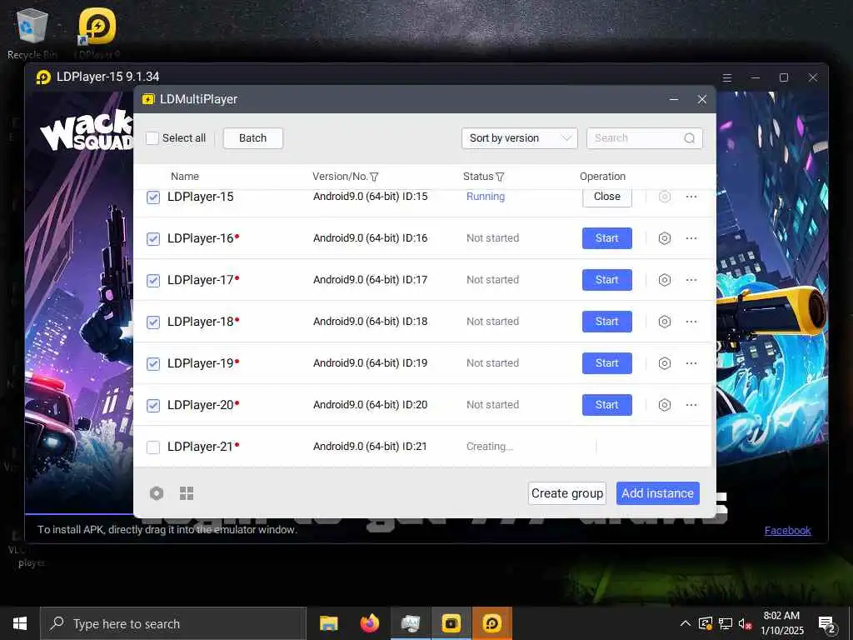
Task: Open LDMultiPlayer settings hexagon icon
Action: 157,493
